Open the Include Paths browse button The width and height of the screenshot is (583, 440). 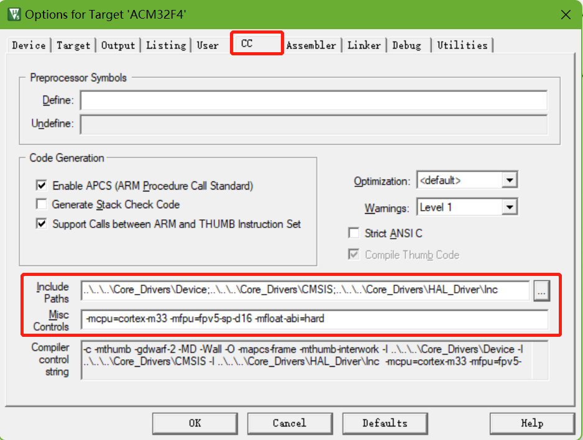541,290
